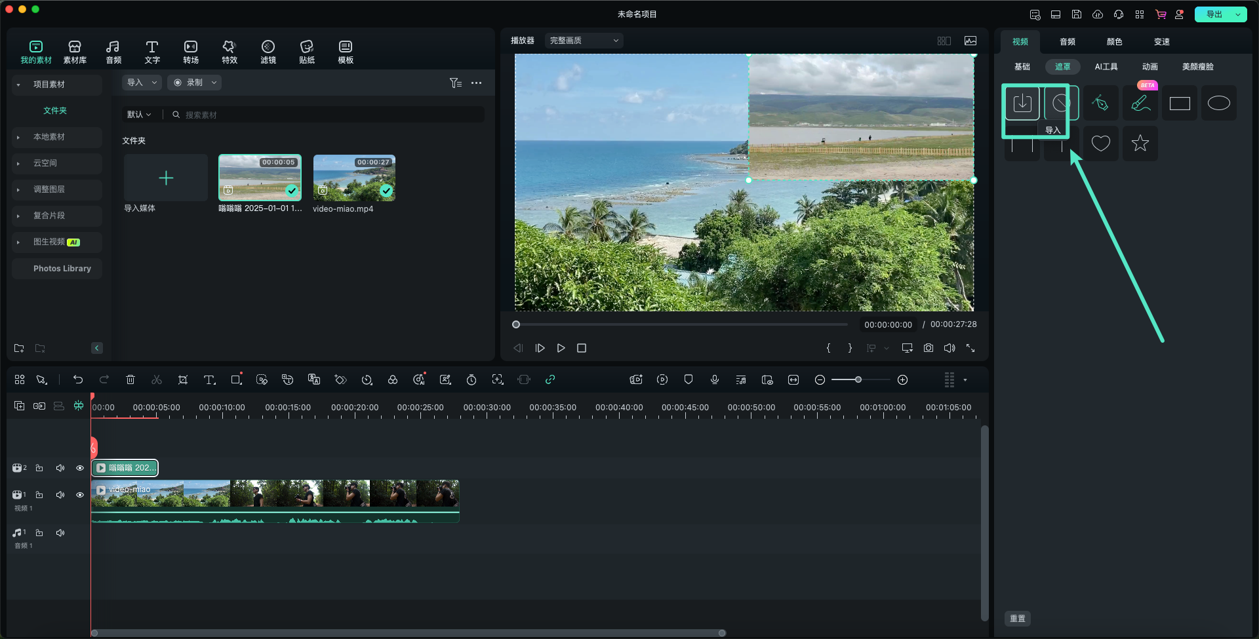Click the player progress slider handle

click(516, 324)
